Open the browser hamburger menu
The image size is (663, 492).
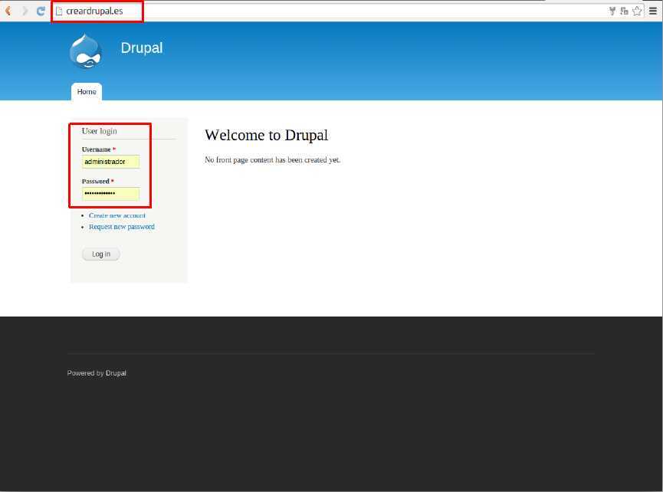(x=652, y=11)
